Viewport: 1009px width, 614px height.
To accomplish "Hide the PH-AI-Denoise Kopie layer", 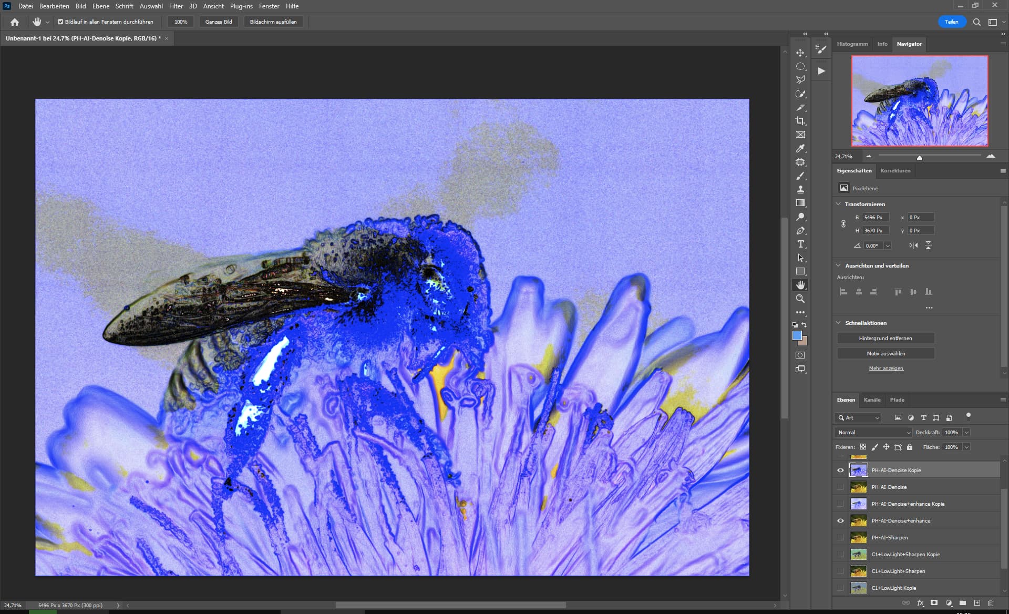I will point(840,470).
